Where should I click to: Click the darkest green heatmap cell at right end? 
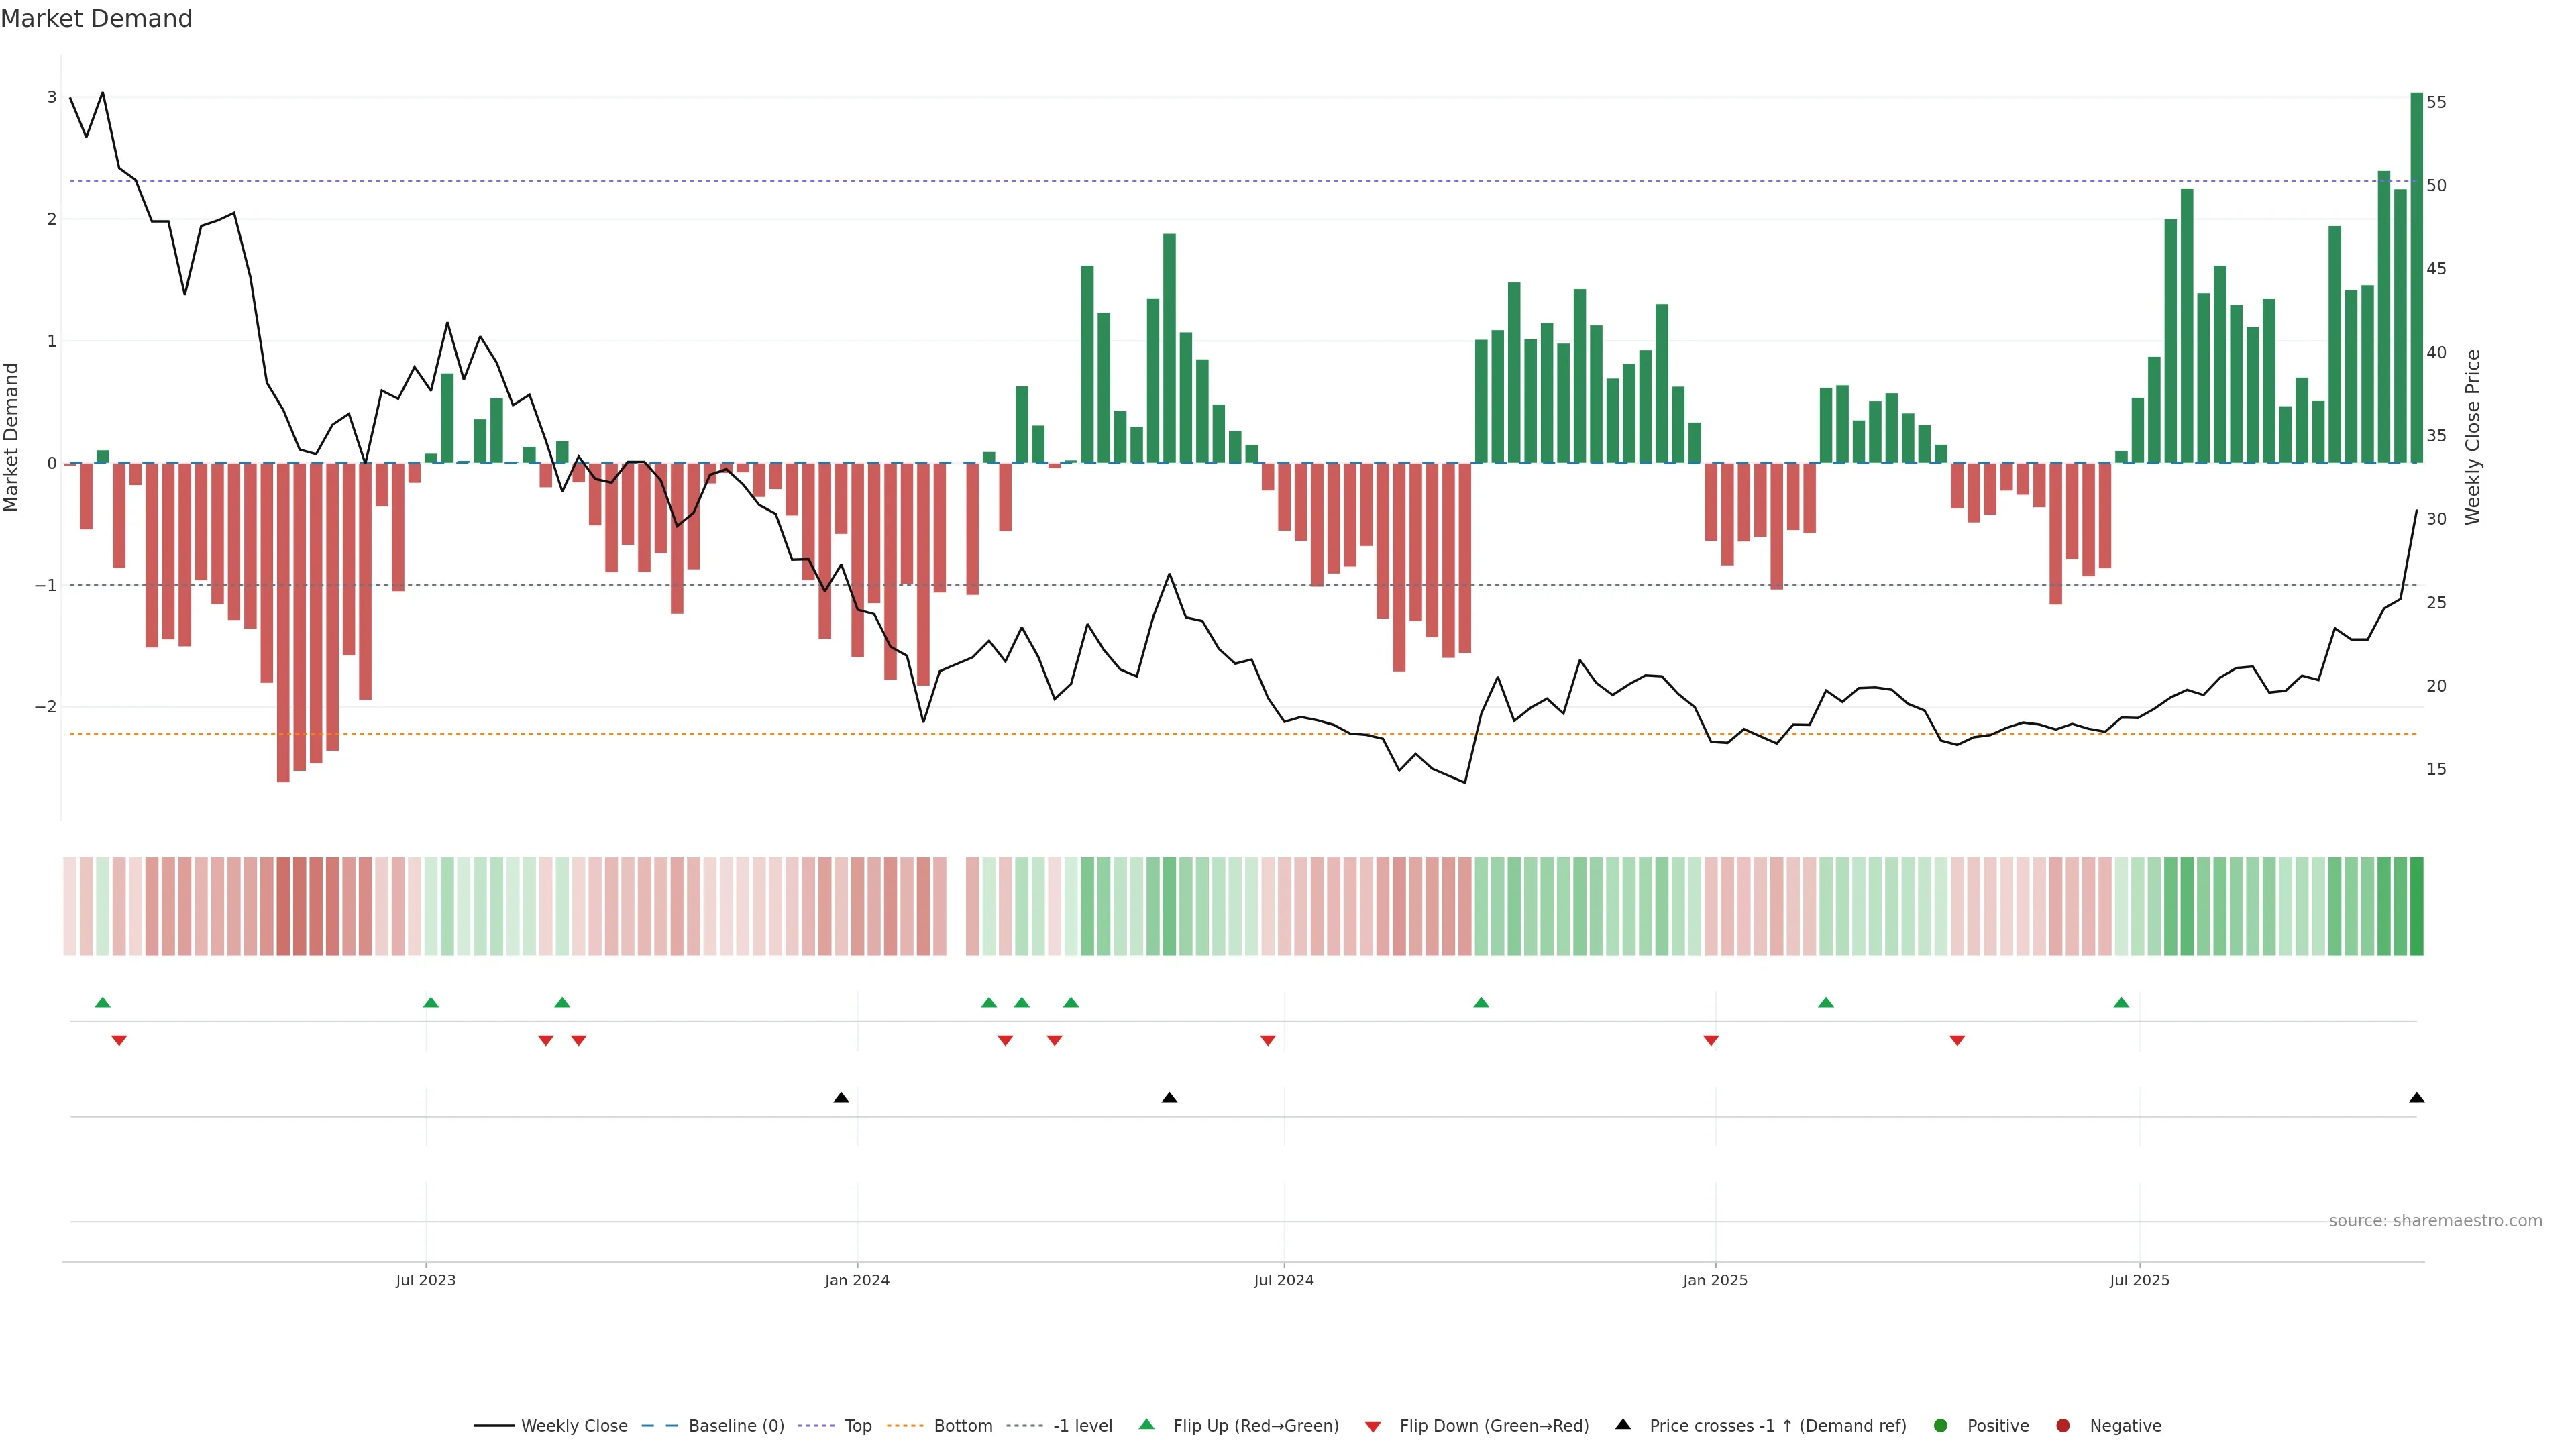(x=2416, y=906)
